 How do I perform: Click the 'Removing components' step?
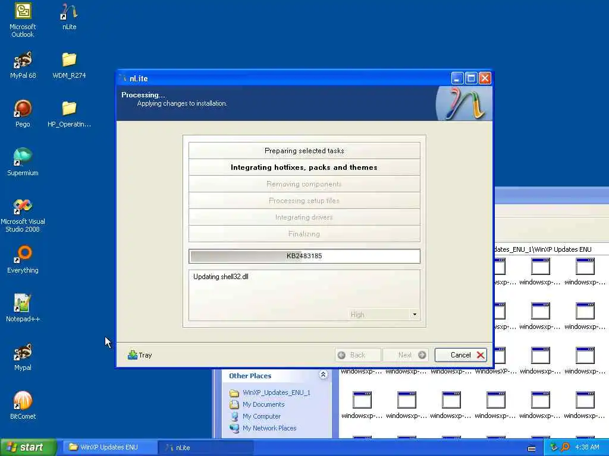click(x=304, y=184)
